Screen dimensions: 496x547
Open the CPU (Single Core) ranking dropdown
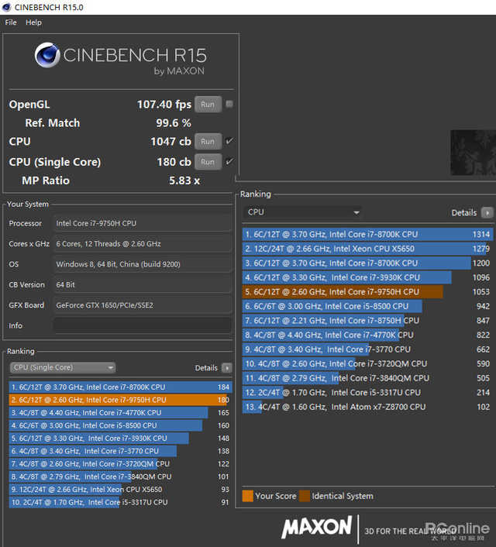tap(63, 368)
